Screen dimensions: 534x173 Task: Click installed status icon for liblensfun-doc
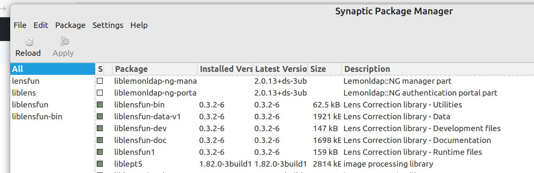[x=100, y=140]
